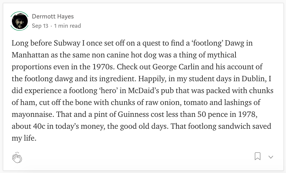Open the Dermott Hayes author link
This screenshot has height=173, width=286.
coord(53,17)
